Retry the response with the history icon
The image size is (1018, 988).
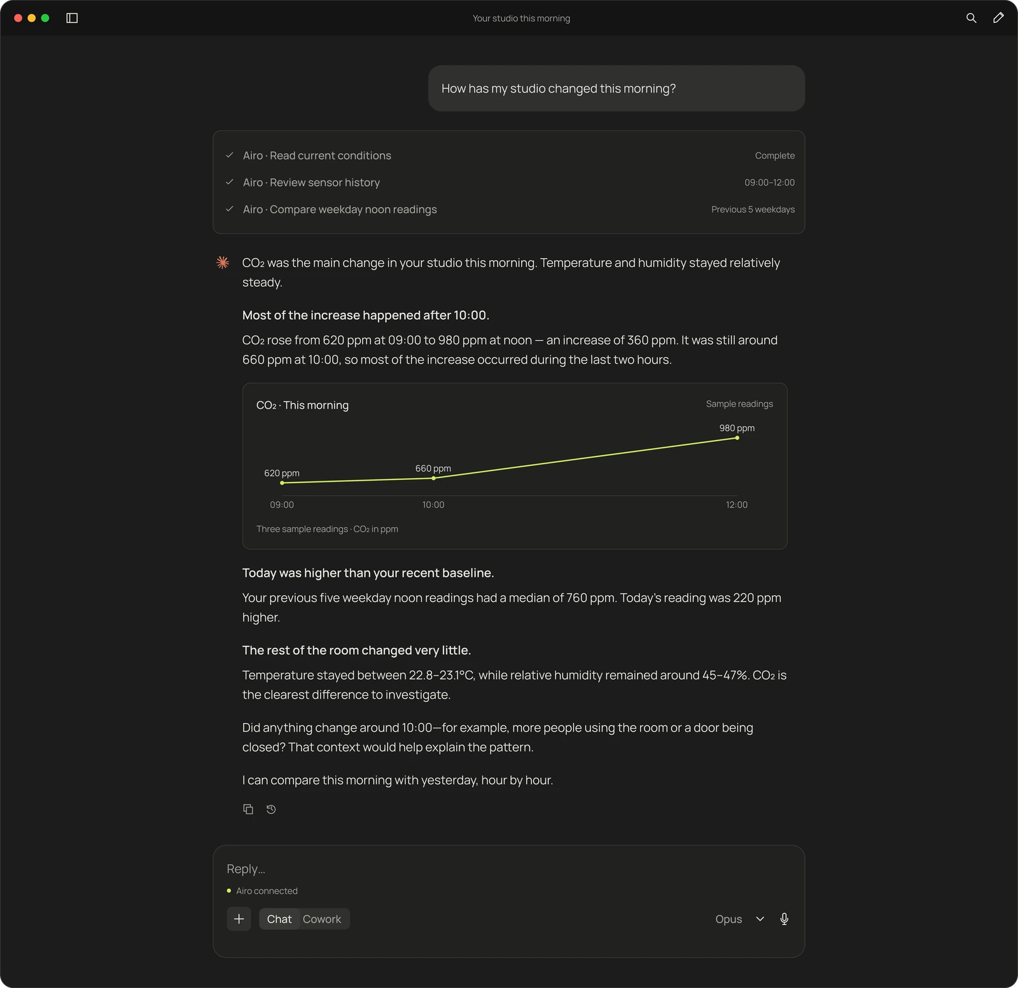click(x=271, y=809)
